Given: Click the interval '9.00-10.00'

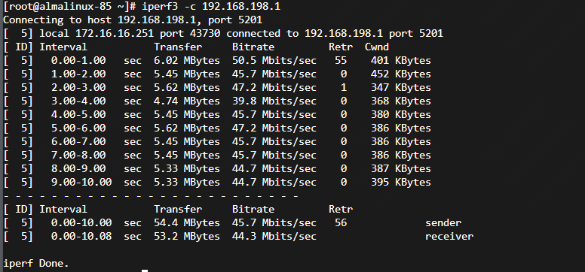Looking at the screenshot, I should click(81, 183).
